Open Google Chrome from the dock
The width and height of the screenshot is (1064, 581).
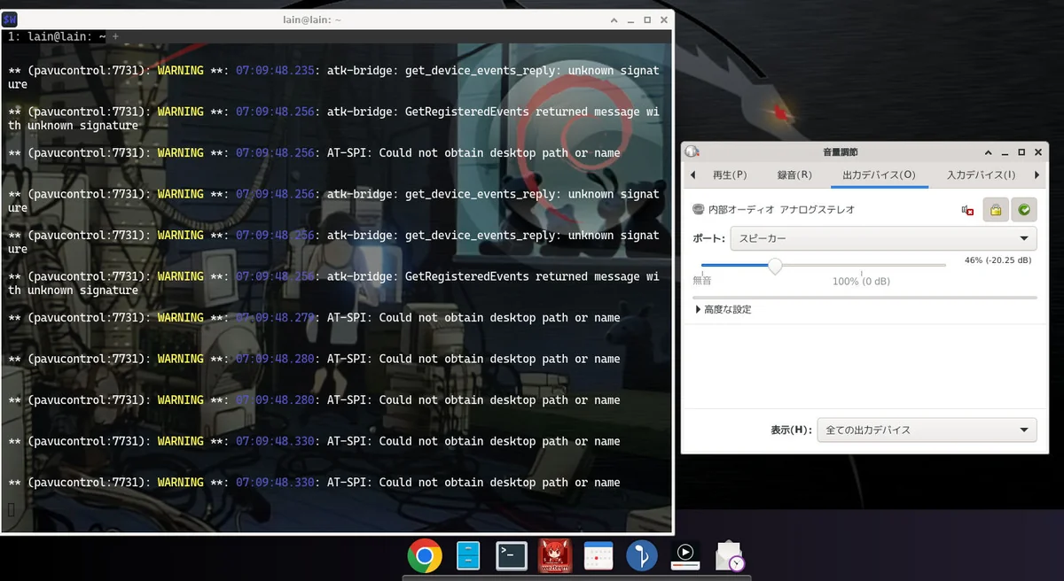[x=425, y=556]
